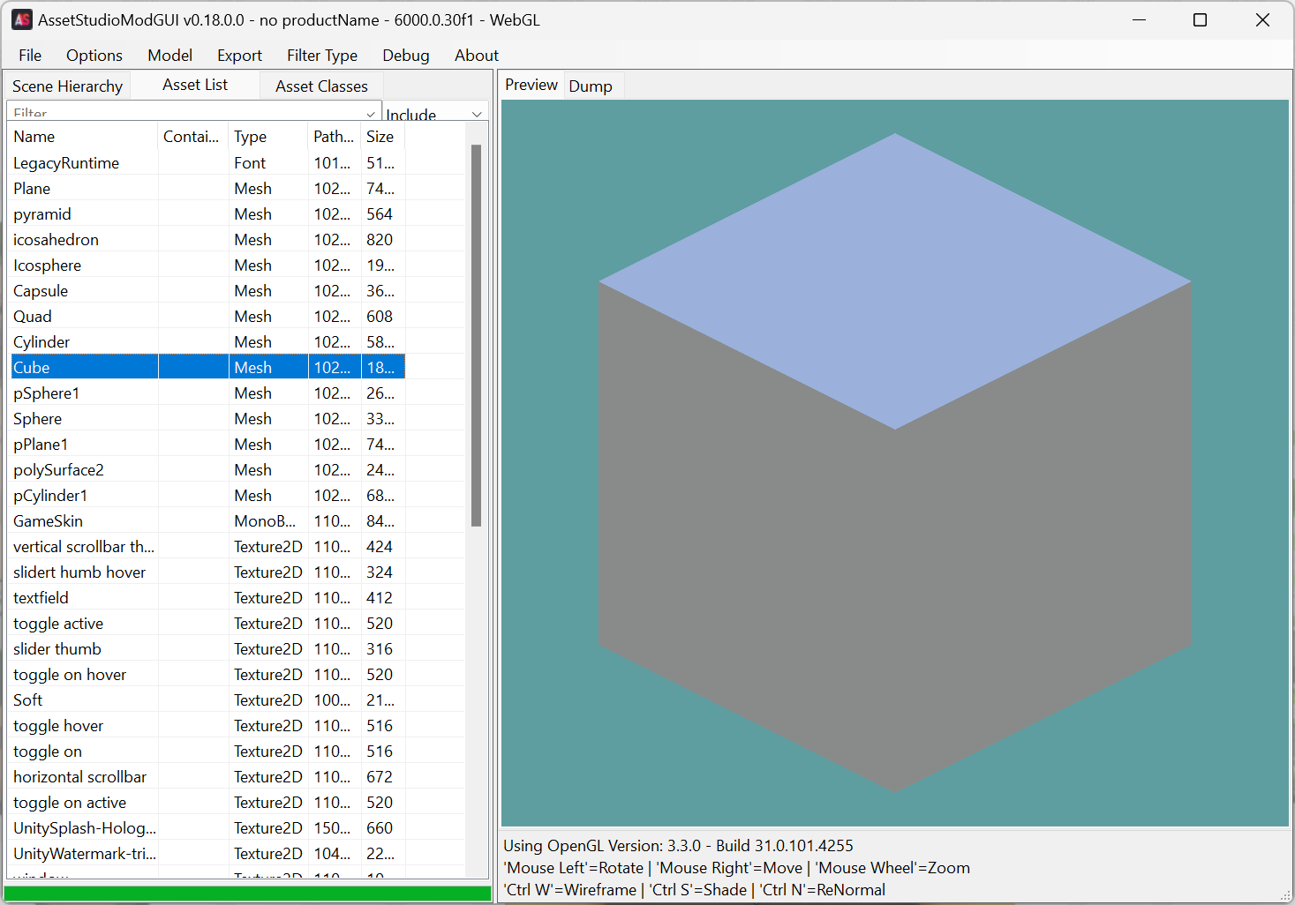
Task: Sort by the PathID column header
Action: tap(335, 137)
